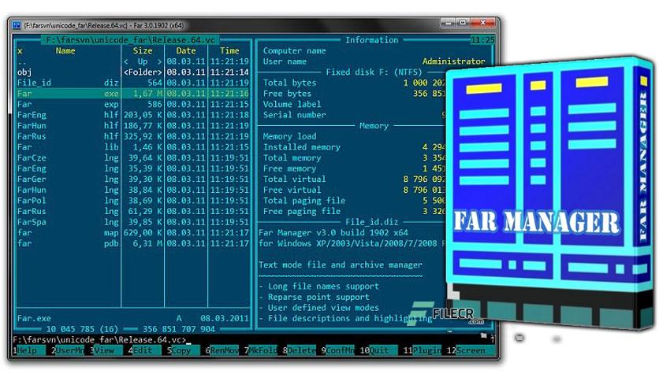Select the Far lib file row
This screenshot has height=381, width=659.
tap(132, 147)
